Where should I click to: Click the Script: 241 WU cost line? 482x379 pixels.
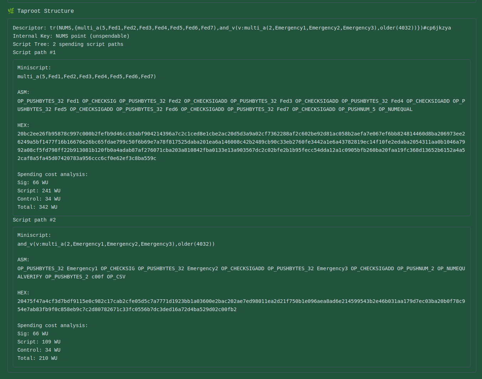click(39, 191)
